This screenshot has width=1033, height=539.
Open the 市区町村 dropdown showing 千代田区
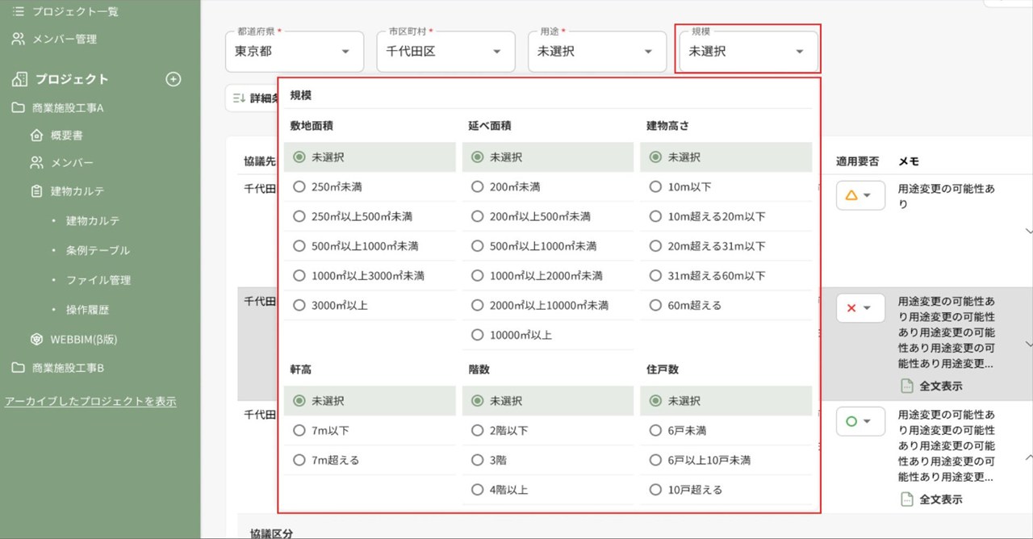[445, 52]
